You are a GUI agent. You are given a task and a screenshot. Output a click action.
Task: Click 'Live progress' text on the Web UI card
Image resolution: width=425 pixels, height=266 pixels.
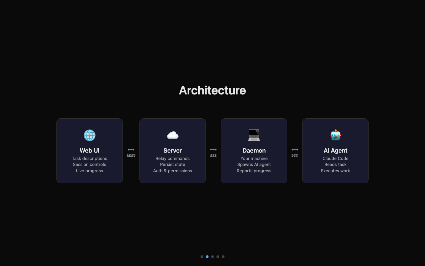coord(90,171)
